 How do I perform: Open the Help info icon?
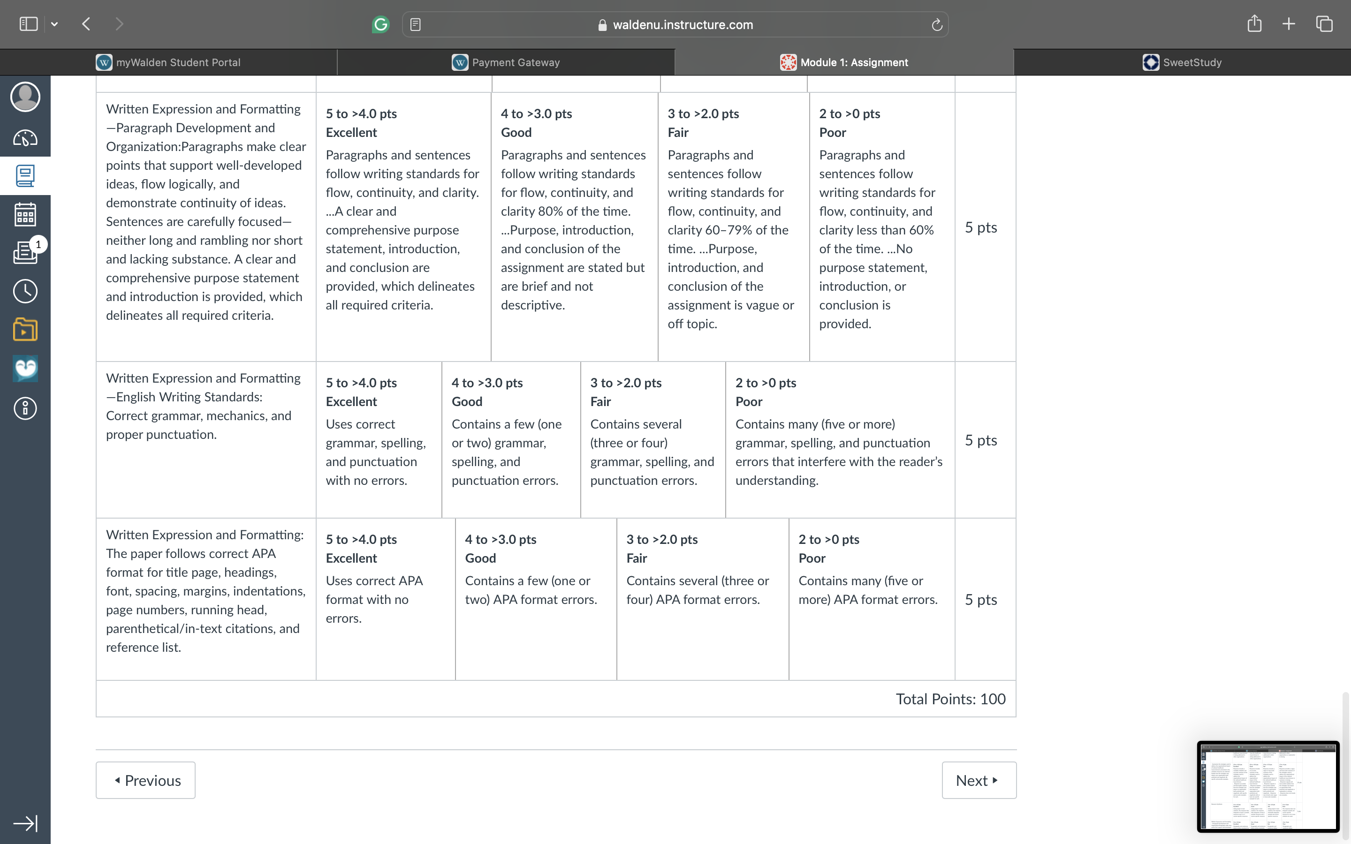point(25,408)
